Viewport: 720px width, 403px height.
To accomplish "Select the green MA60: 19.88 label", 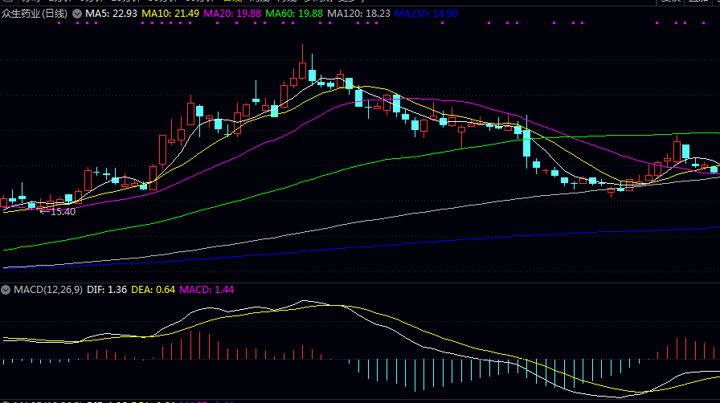I will pyautogui.click(x=294, y=14).
